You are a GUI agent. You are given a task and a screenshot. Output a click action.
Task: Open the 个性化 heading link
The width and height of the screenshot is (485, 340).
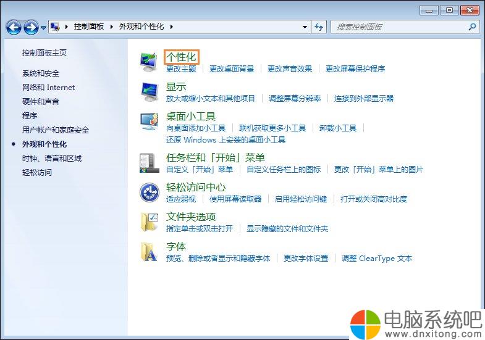coord(181,57)
